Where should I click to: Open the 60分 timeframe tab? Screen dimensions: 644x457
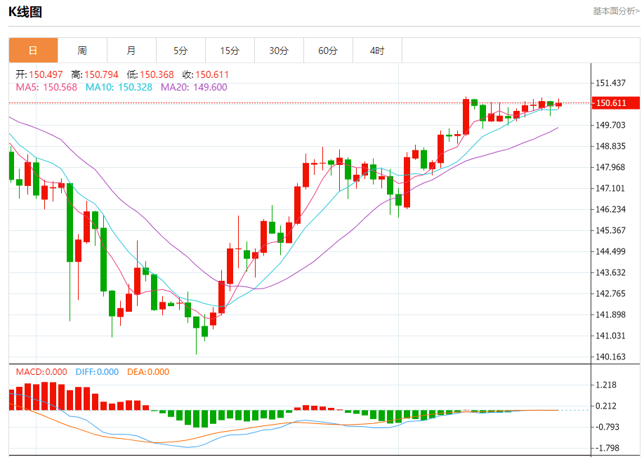coord(328,51)
